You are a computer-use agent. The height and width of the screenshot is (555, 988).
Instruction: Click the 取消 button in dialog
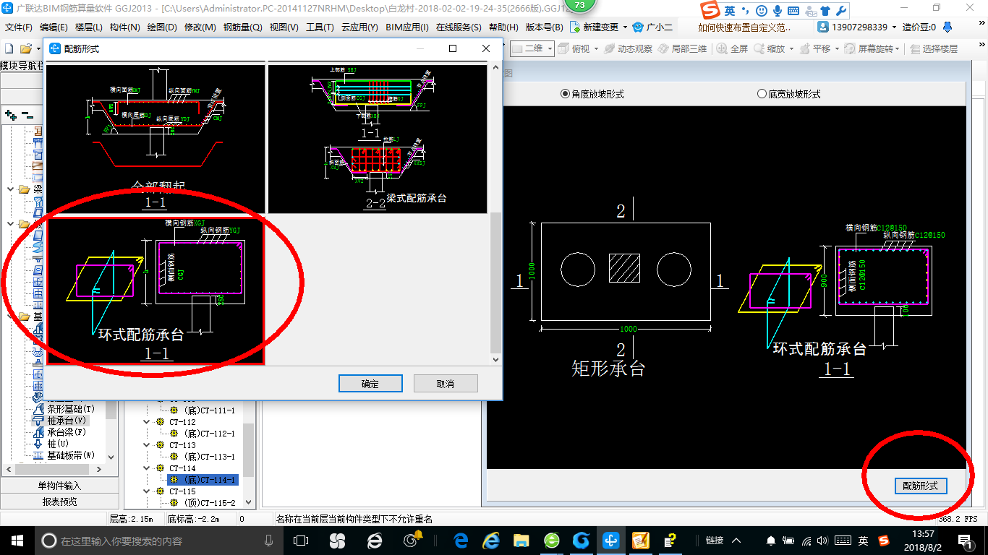coord(446,384)
